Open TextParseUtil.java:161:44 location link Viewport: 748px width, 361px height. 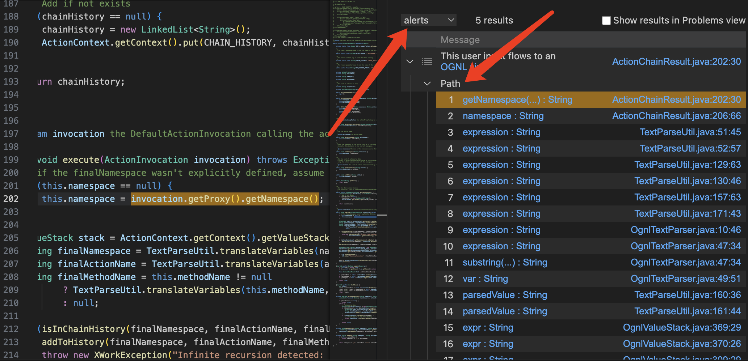pyautogui.click(x=688, y=311)
